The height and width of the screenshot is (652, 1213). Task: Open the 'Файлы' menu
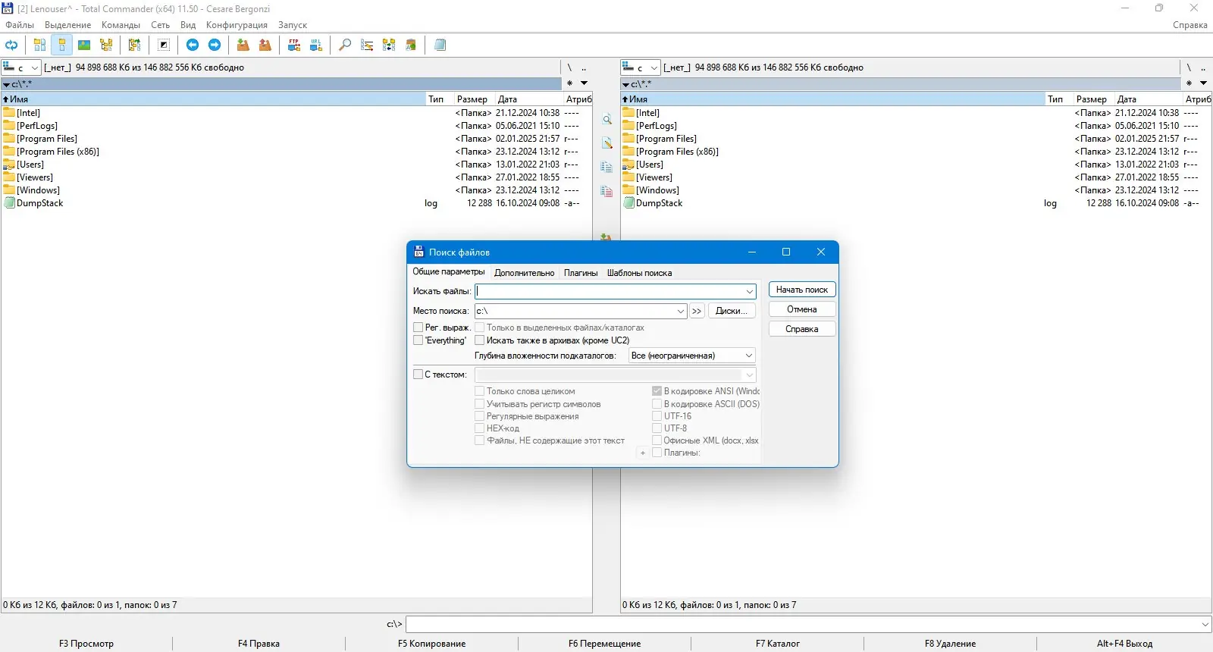point(20,25)
